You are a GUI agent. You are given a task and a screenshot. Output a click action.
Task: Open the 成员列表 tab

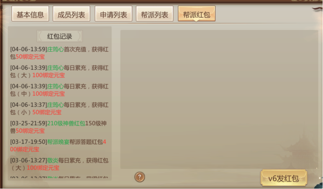pos(72,14)
